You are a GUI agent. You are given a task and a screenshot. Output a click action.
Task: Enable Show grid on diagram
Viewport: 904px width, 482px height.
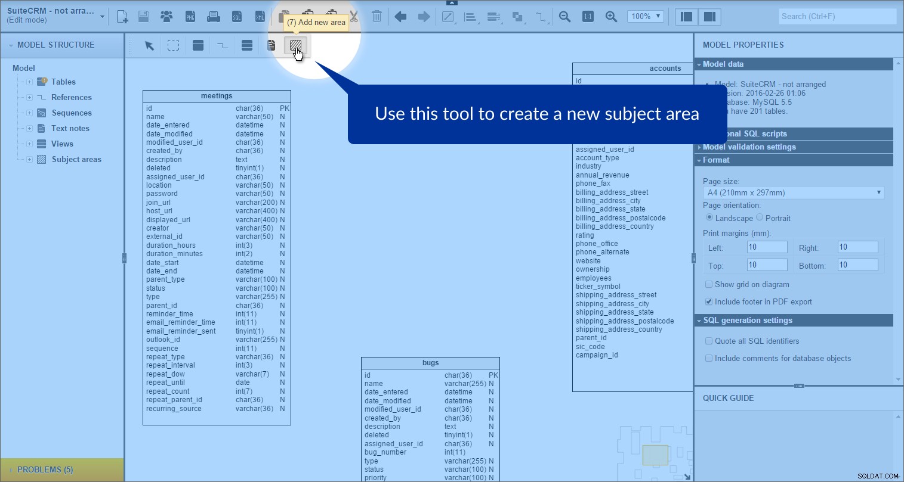point(709,284)
